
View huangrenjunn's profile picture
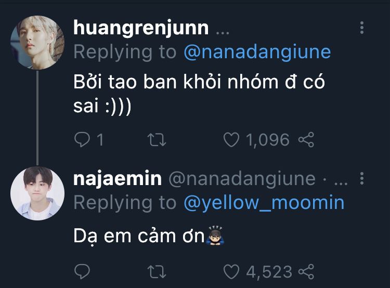pyautogui.click(x=37, y=42)
